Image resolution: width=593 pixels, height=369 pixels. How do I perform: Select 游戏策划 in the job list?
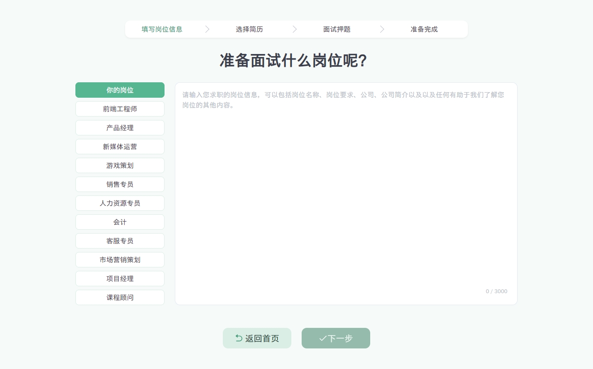[x=120, y=165]
